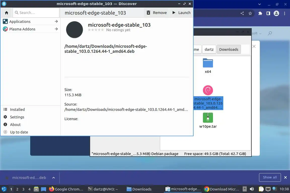Expand download item options chevron
Image resolution: width=290 pixels, height=193 pixels.
click(x=54, y=178)
